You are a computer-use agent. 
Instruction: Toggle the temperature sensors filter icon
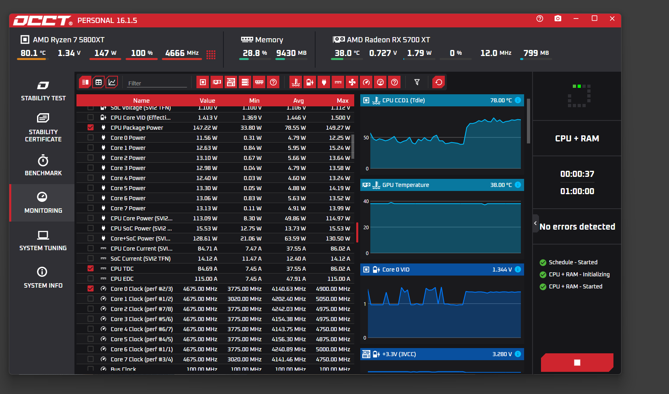[296, 82]
